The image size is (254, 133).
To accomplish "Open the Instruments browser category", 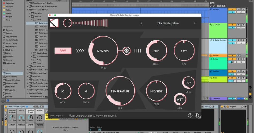I will [x=11, y=37].
